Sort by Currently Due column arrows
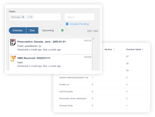The image size is (155, 117). (x=114, y=49)
